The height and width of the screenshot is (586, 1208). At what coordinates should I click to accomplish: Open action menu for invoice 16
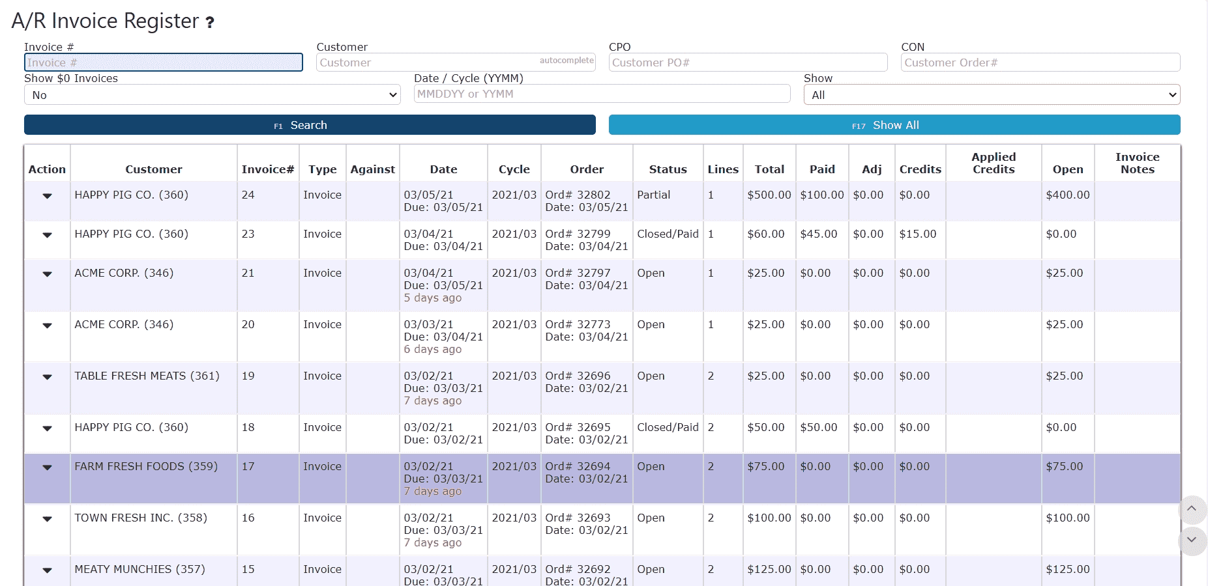coord(47,518)
